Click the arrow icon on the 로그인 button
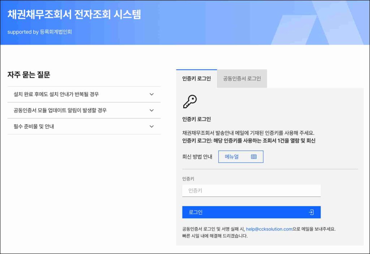The image size is (370, 254). click(x=311, y=212)
